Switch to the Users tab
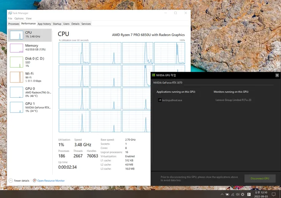The height and width of the screenshot is (198, 281). pos(66,24)
